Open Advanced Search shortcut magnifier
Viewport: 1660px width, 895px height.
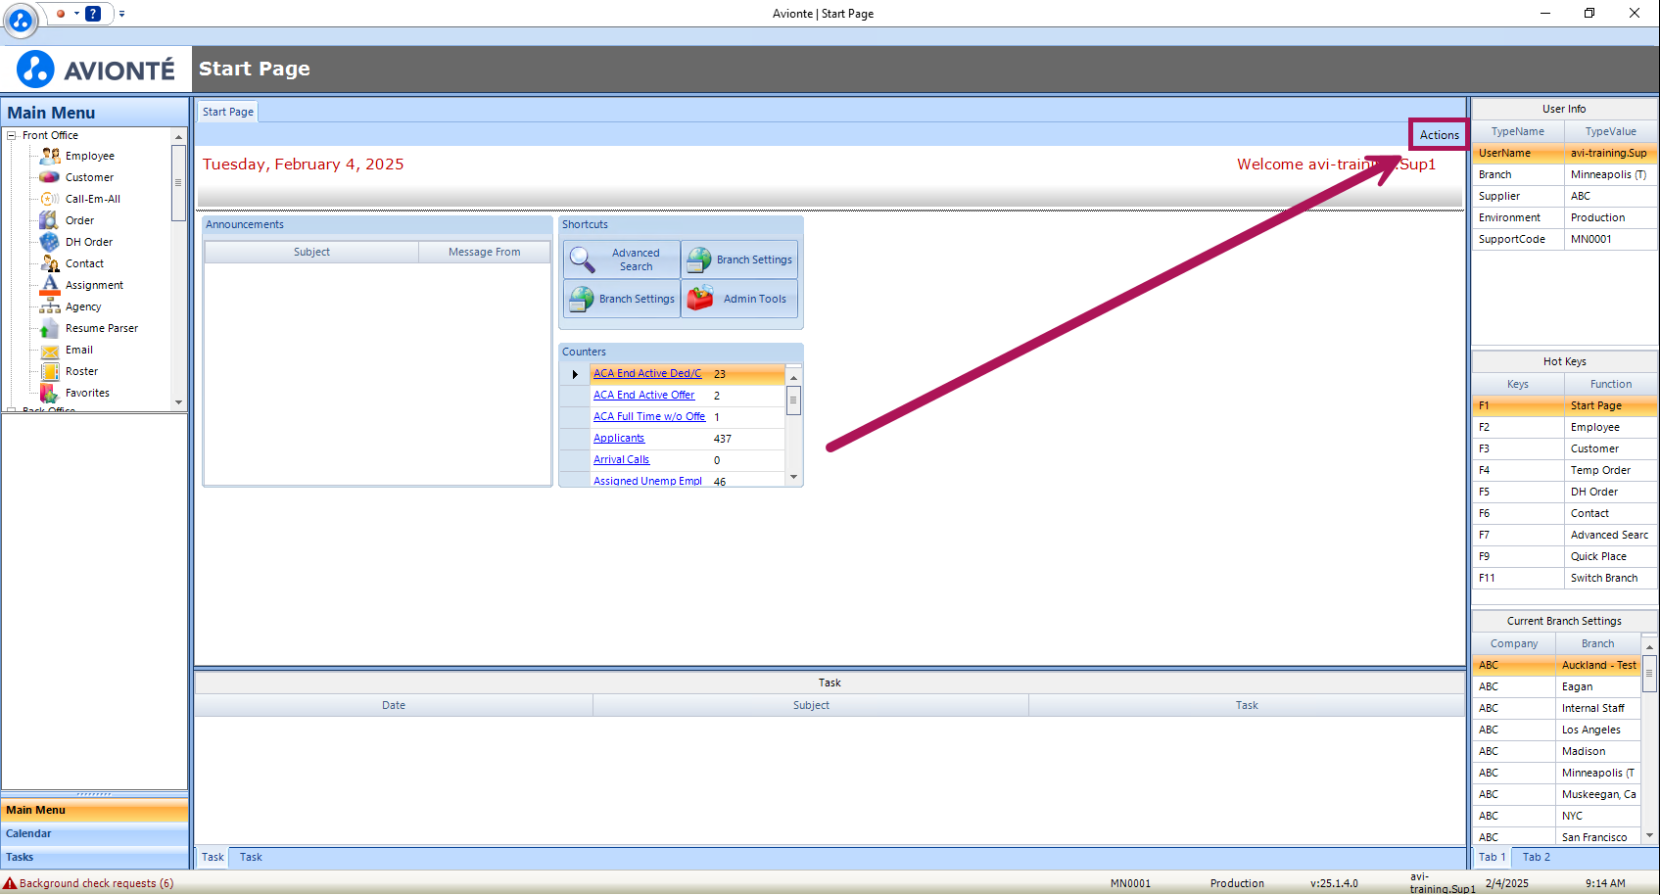pos(583,259)
